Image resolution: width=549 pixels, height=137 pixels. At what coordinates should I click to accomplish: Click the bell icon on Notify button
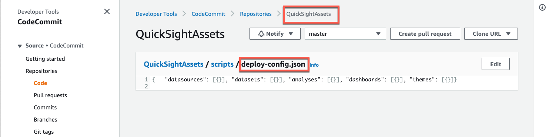click(x=261, y=34)
